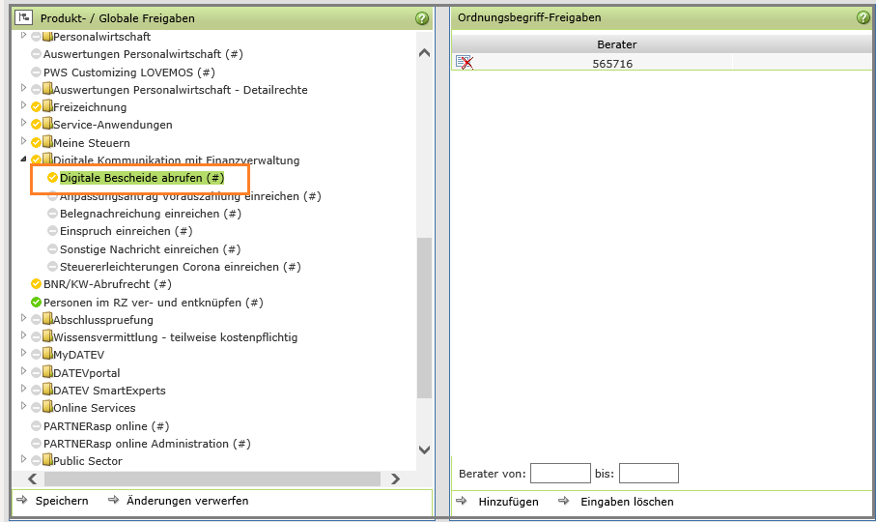876x522 pixels.
Task: Expand Auswertungen Personalwirtschaft - Detailrechte node
Action: tap(23, 88)
